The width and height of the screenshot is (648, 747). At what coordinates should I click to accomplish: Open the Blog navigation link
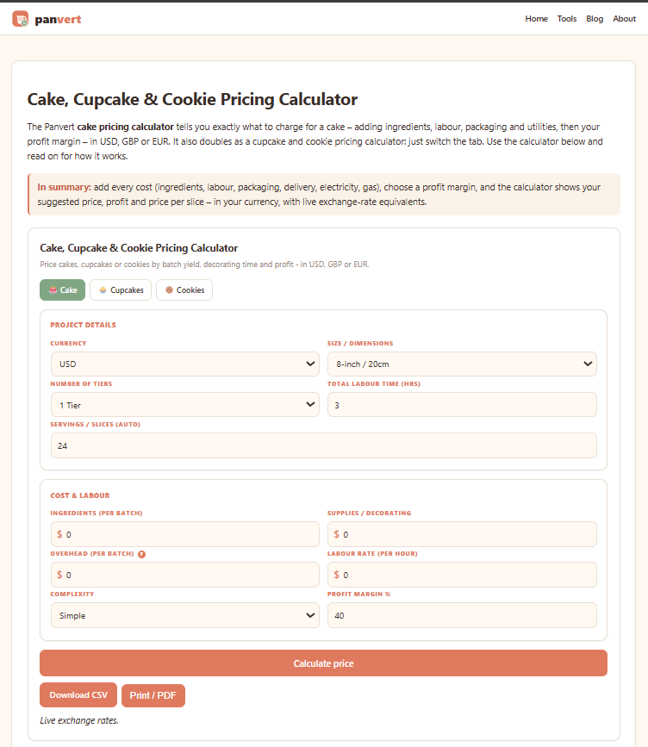click(x=595, y=19)
